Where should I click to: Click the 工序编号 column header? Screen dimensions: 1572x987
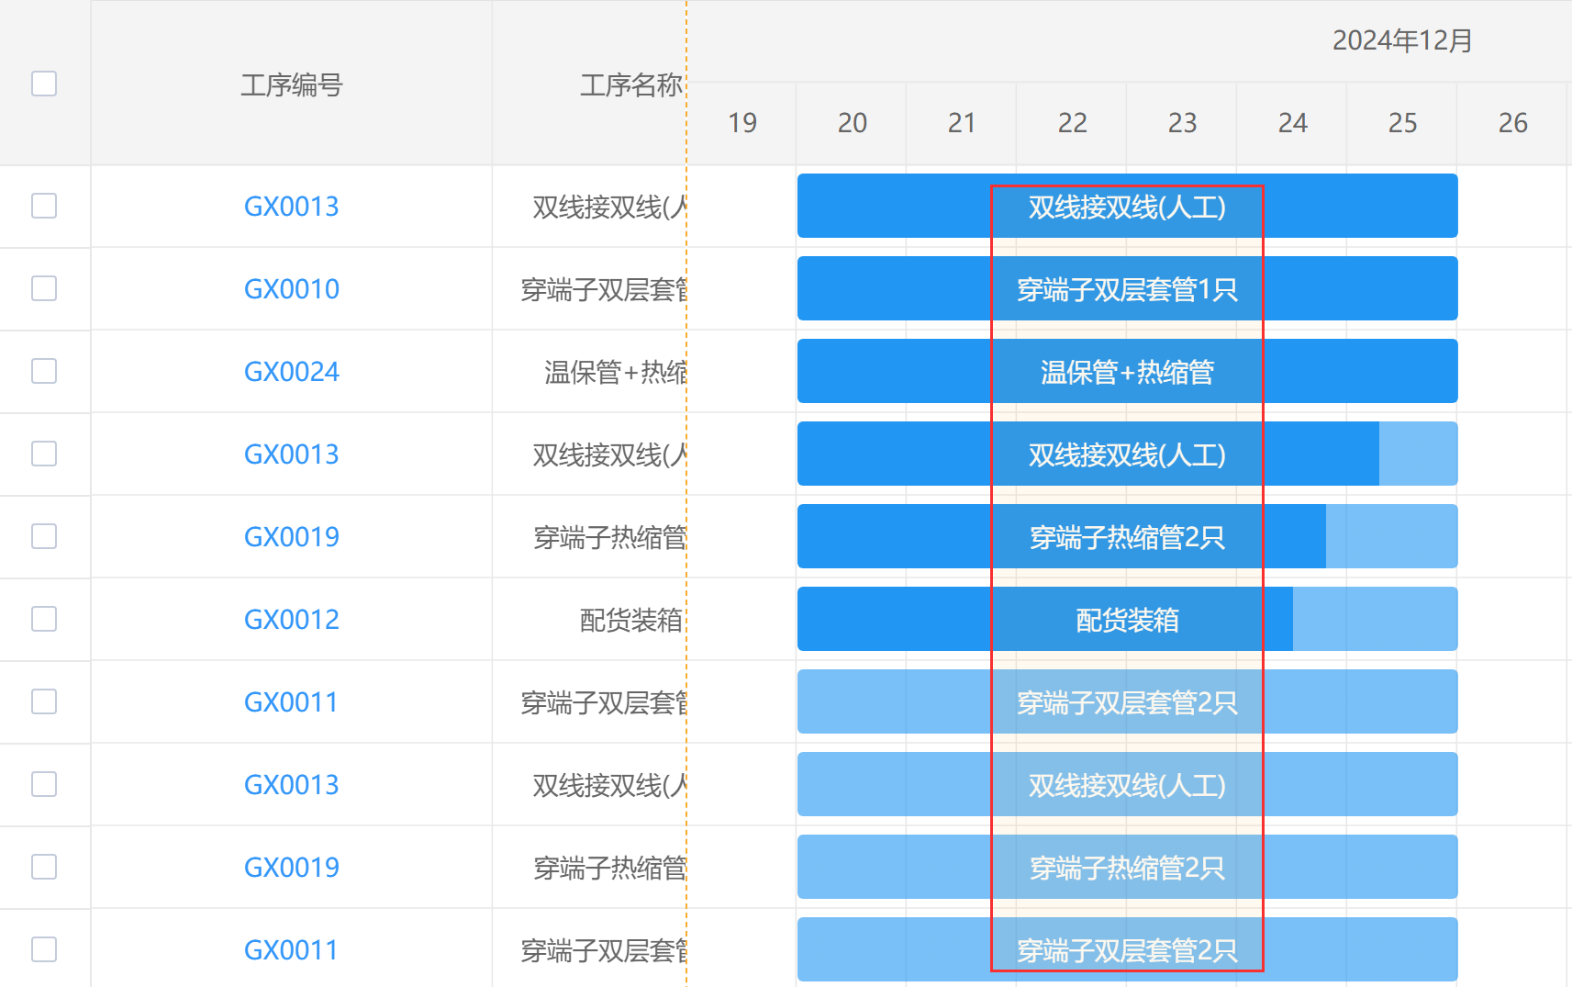point(291,85)
